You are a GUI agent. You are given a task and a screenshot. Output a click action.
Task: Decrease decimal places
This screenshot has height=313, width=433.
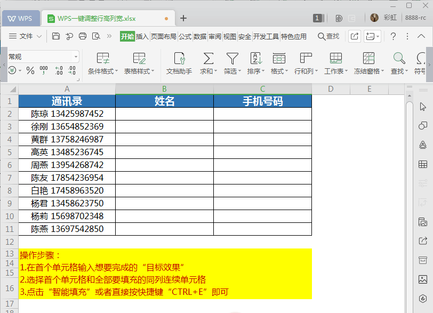click(72, 70)
